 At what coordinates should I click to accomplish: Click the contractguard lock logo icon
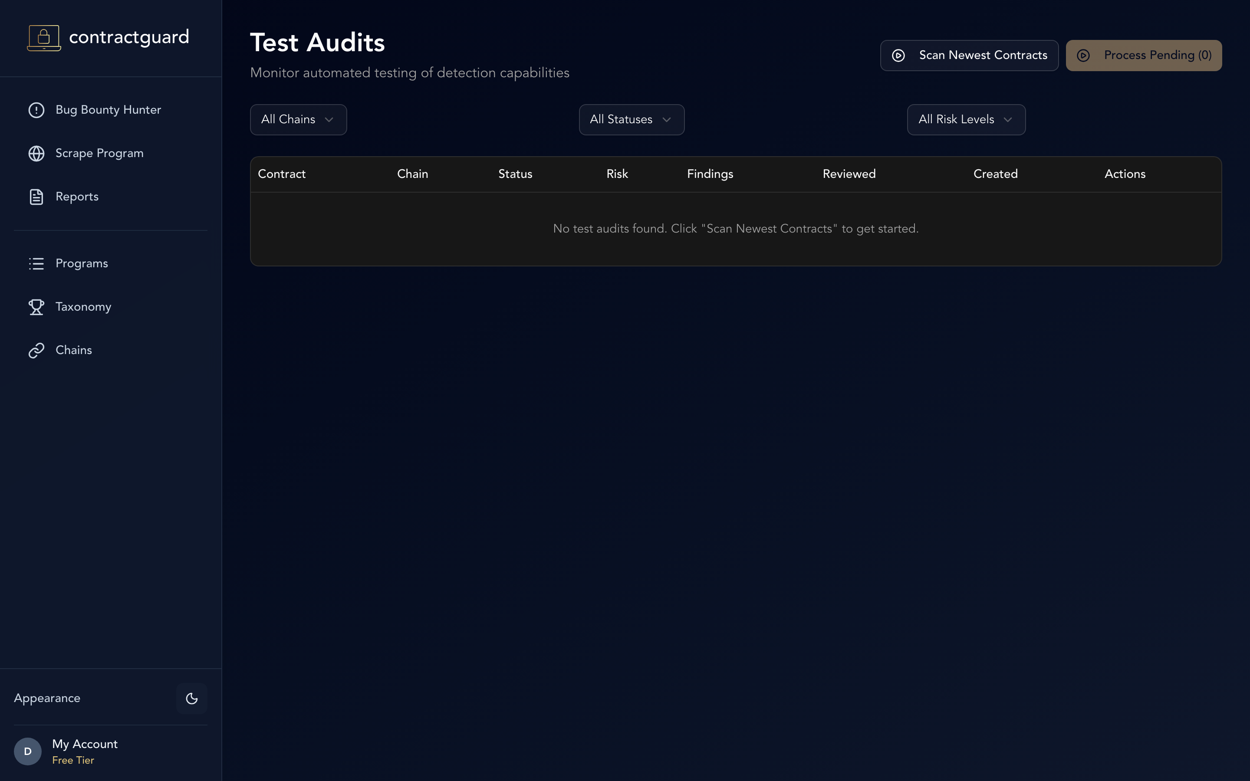(44, 38)
